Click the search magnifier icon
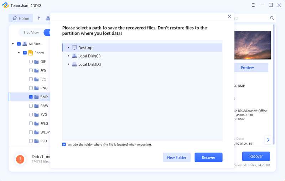 click(x=272, y=18)
